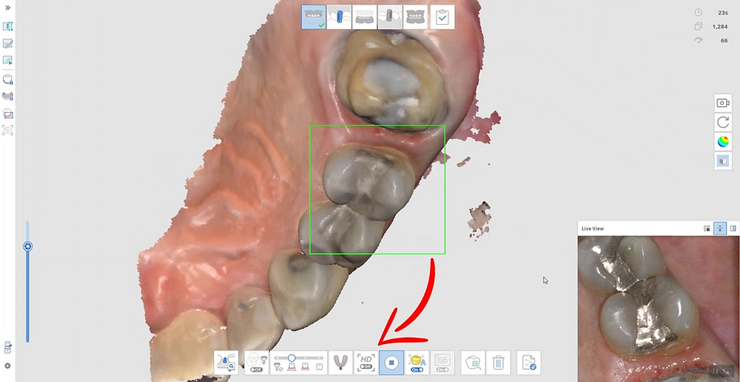Select the mandible scan stage

pyautogui.click(x=365, y=17)
